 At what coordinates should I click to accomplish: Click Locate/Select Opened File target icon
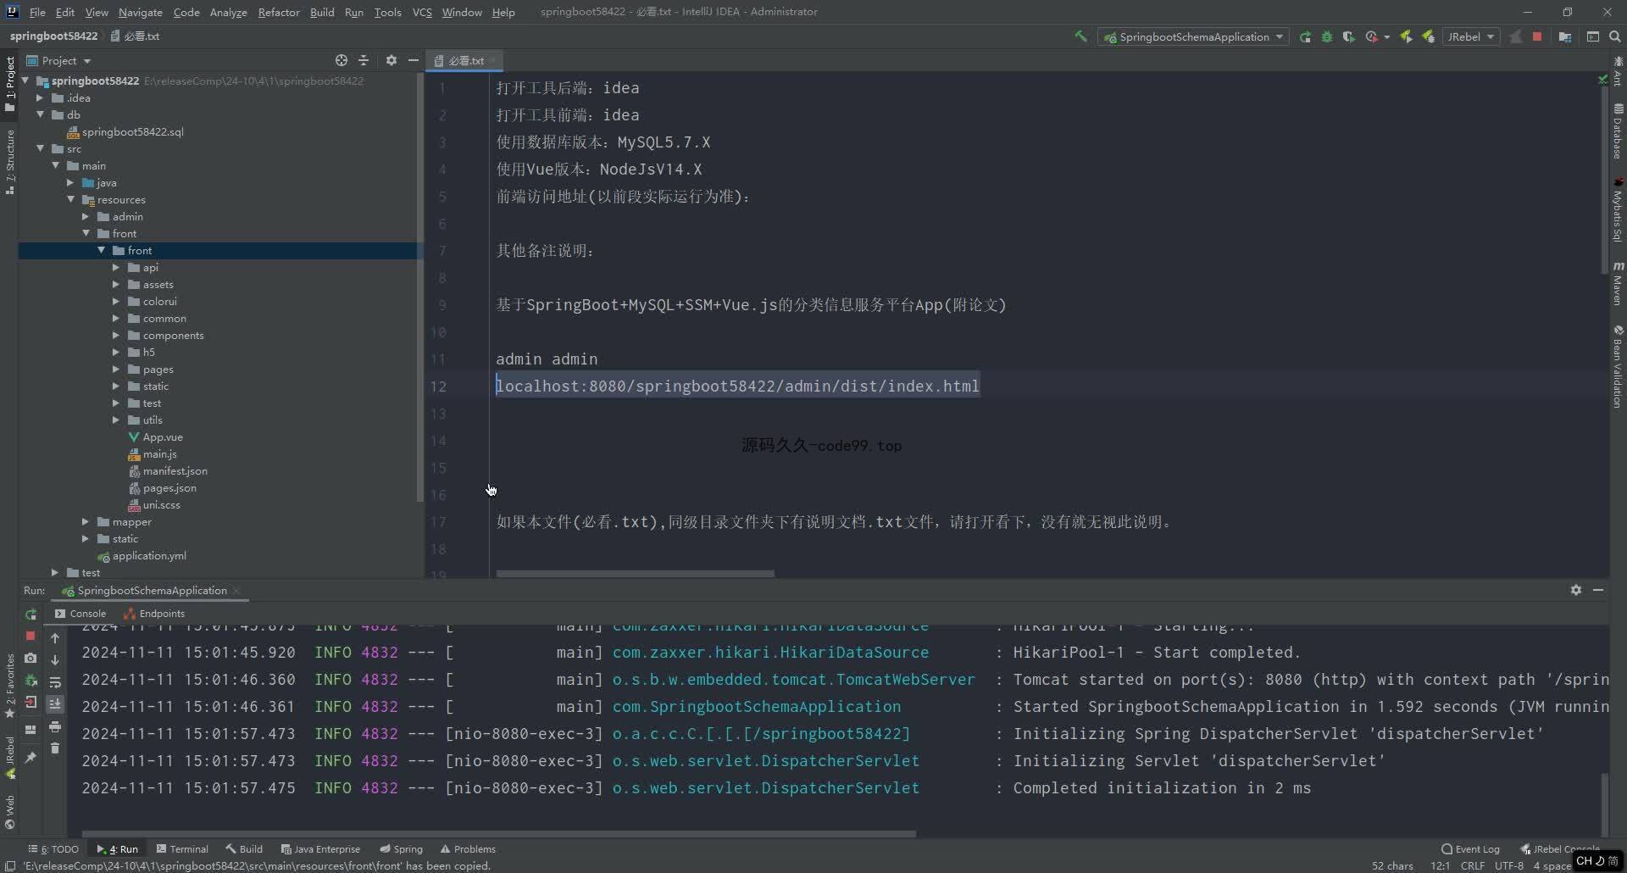(x=342, y=60)
